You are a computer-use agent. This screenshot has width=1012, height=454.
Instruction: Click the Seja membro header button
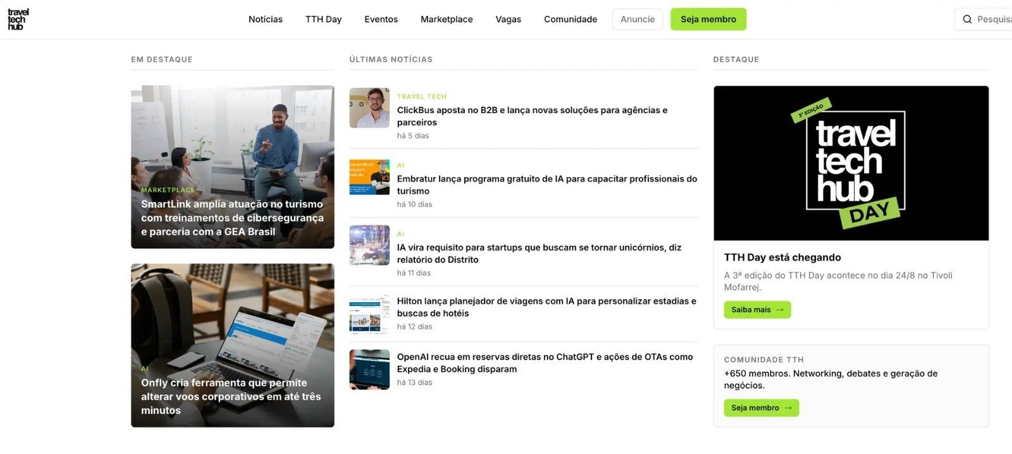click(708, 20)
